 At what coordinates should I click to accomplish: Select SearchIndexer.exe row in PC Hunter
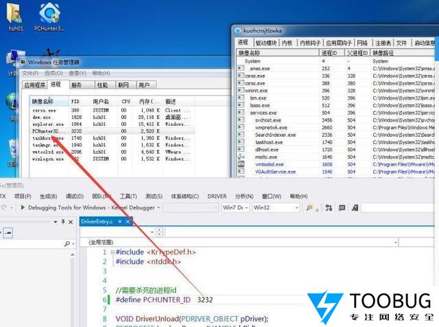(x=336, y=135)
